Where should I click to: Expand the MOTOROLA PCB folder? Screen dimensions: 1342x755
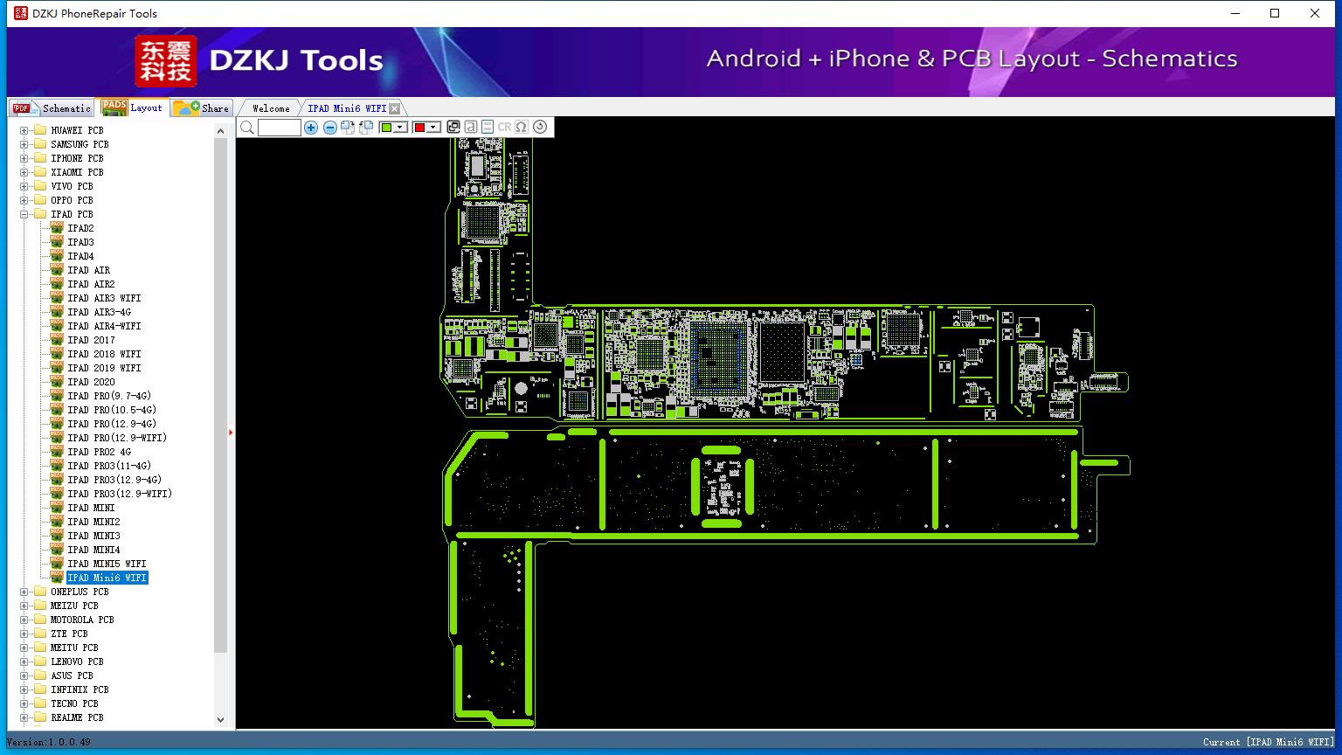coord(24,620)
